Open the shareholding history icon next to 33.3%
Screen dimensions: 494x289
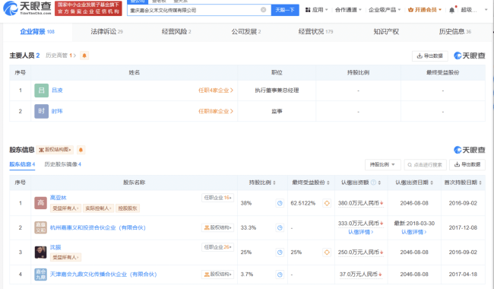click(280, 227)
